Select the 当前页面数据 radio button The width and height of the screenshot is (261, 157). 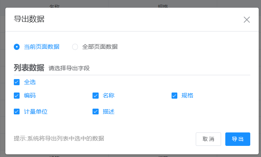(17, 47)
